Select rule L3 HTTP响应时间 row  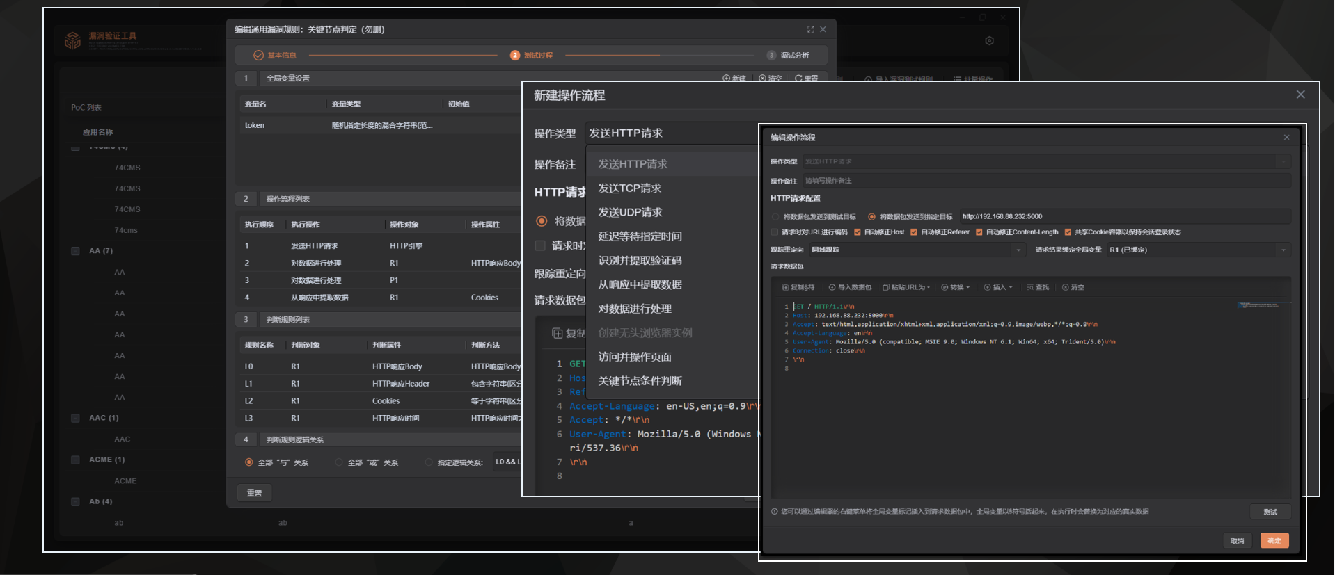pyautogui.click(x=379, y=419)
